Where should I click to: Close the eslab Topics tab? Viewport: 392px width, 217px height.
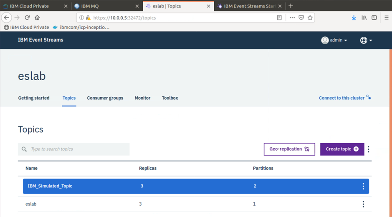coord(208,6)
